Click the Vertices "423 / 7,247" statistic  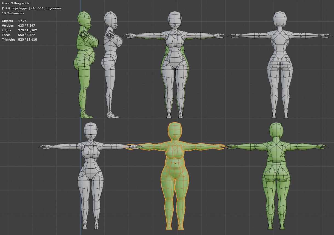click(x=27, y=26)
